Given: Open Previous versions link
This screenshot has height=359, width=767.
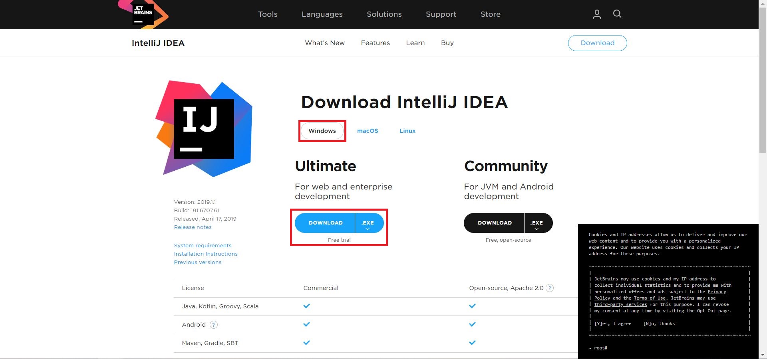Looking at the screenshot, I should [x=197, y=262].
